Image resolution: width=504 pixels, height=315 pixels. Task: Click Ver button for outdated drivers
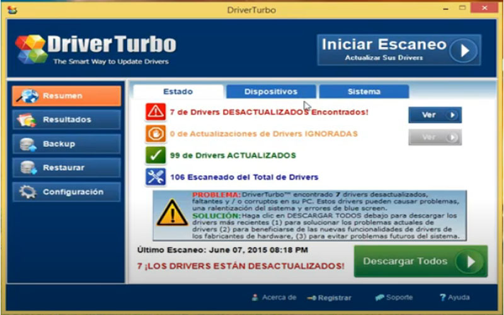(x=435, y=115)
